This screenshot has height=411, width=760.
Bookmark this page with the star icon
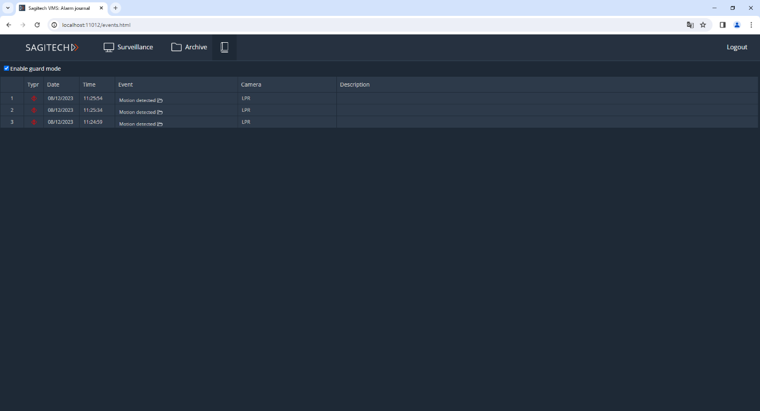703,25
